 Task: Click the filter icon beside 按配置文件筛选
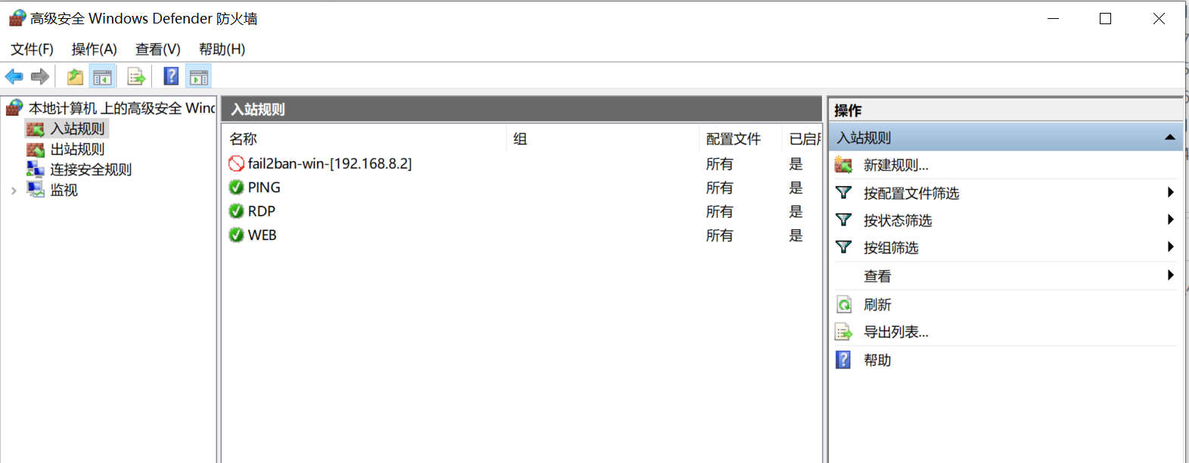pyautogui.click(x=843, y=193)
